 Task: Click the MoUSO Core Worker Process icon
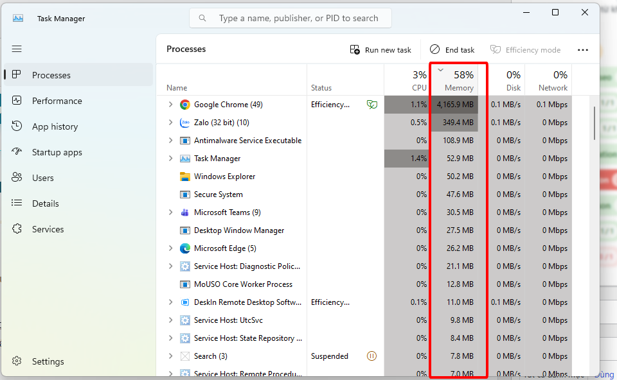click(185, 284)
